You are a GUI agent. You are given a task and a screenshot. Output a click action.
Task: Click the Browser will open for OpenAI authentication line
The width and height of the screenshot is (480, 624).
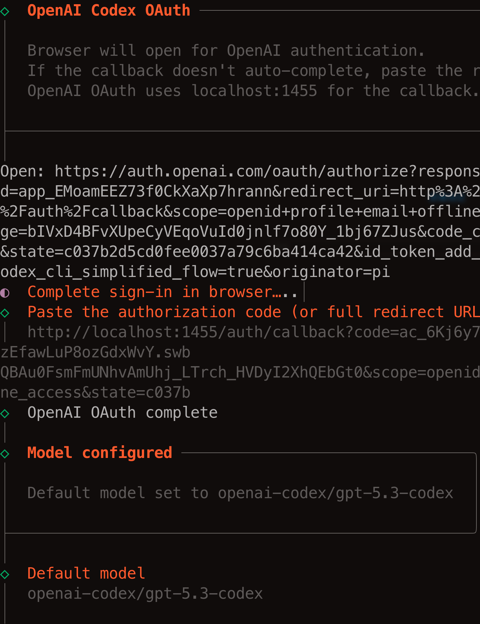(226, 51)
